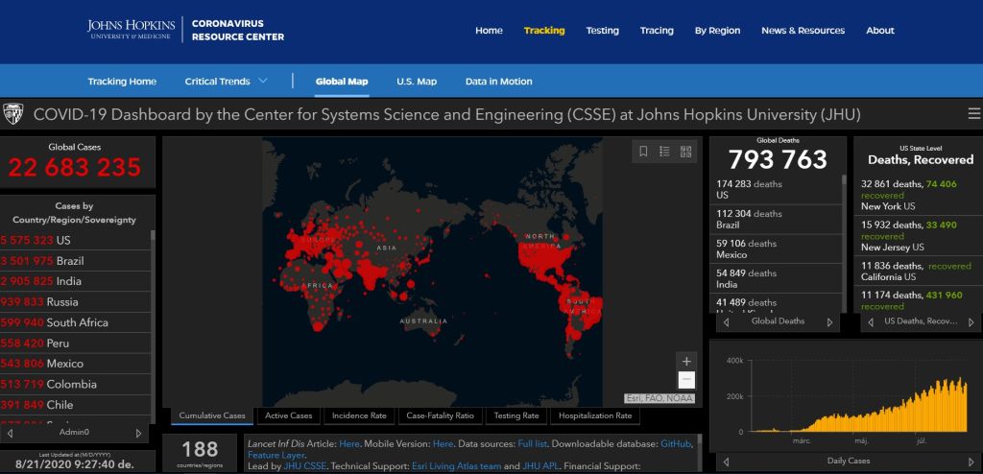Show previous US Deaths panel

click(871, 322)
